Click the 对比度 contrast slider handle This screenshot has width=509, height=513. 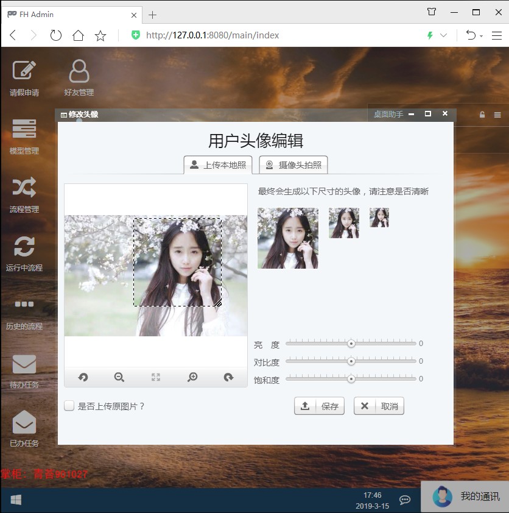[x=351, y=361]
